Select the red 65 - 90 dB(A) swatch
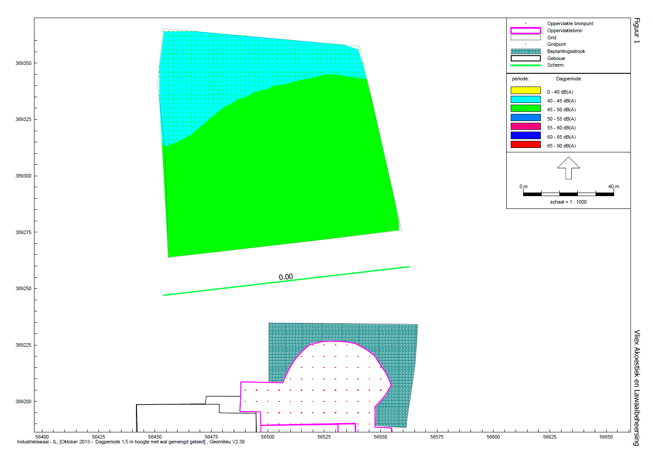The image size is (653, 454). pos(525,144)
